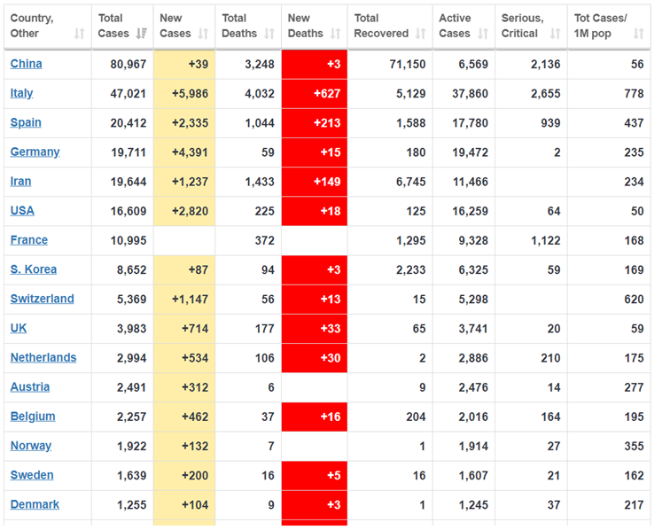
Task: Click the Serious, Critical header label
Action: coord(522,26)
